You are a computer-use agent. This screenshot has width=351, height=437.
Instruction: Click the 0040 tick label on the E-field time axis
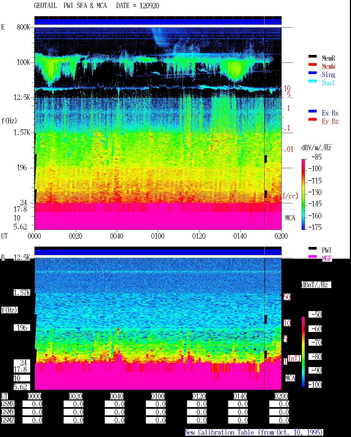click(117, 236)
